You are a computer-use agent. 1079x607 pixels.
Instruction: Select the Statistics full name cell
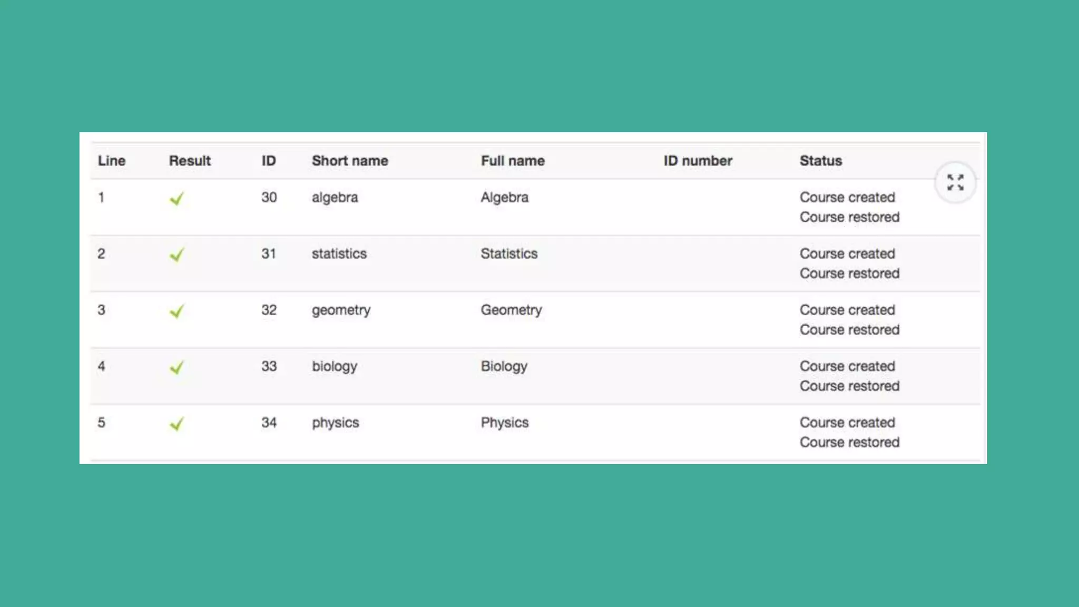click(x=509, y=253)
